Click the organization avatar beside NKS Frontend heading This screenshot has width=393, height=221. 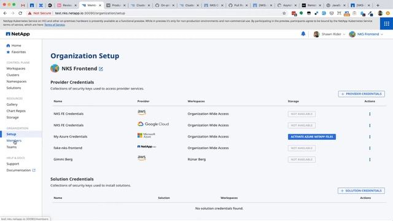click(55, 68)
